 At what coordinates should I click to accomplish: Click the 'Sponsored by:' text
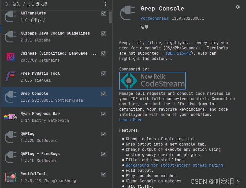tap(134, 69)
